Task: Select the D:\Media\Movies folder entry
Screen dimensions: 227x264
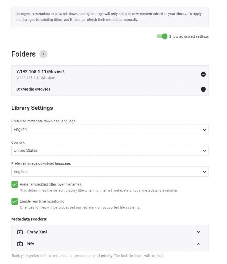Action: pos(34,89)
